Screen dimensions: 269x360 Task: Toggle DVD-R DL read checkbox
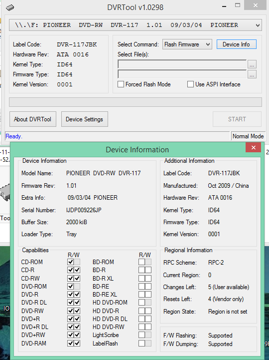point(71,303)
